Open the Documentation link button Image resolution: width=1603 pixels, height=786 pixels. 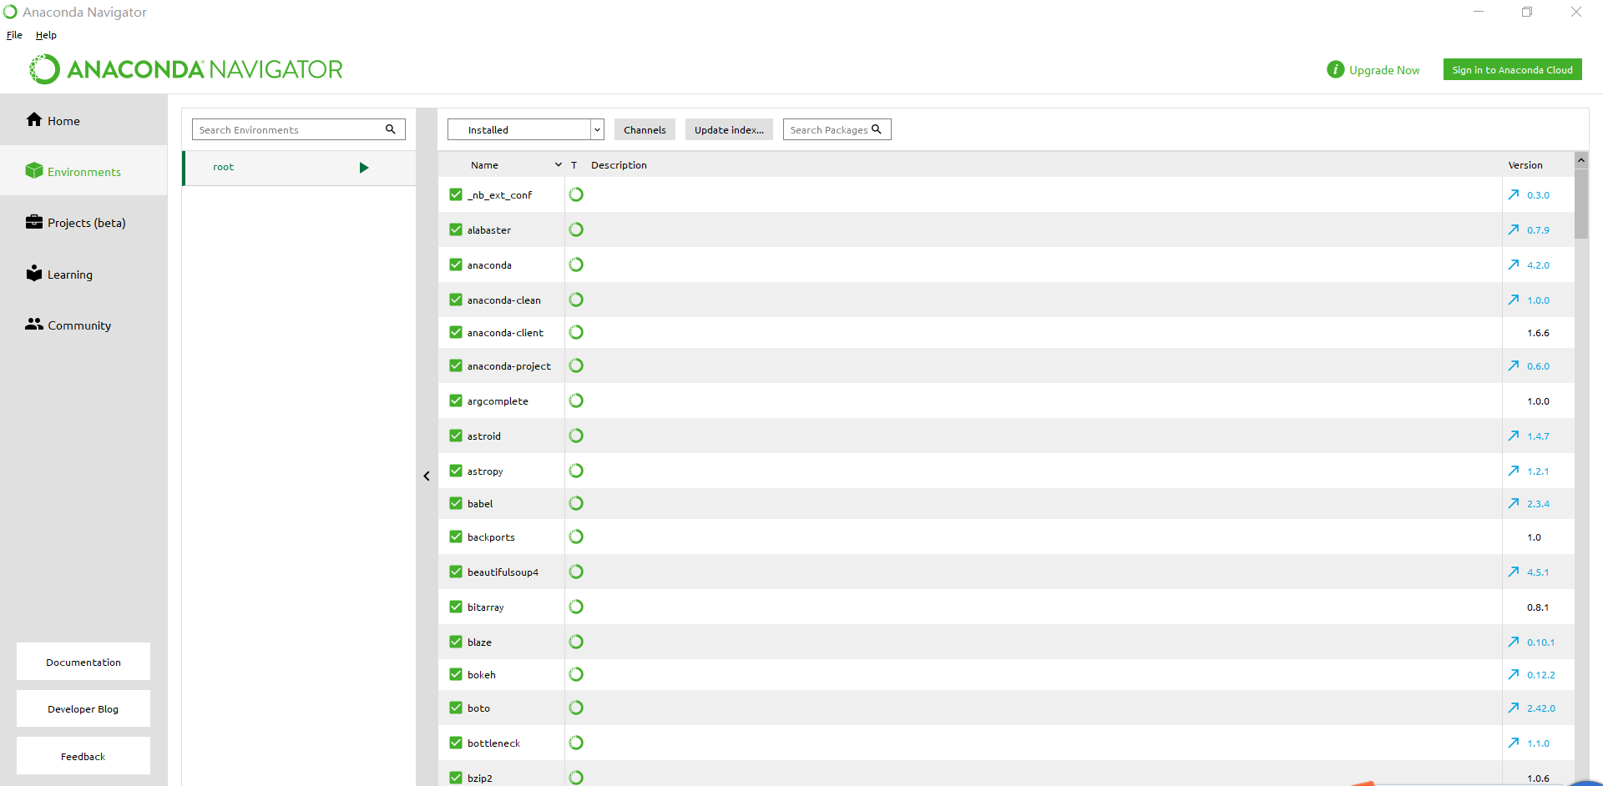click(83, 662)
